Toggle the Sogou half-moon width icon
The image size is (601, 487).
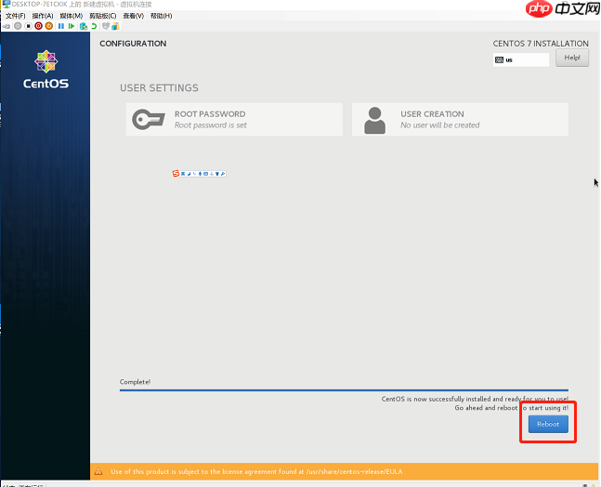(x=189, y=174)
